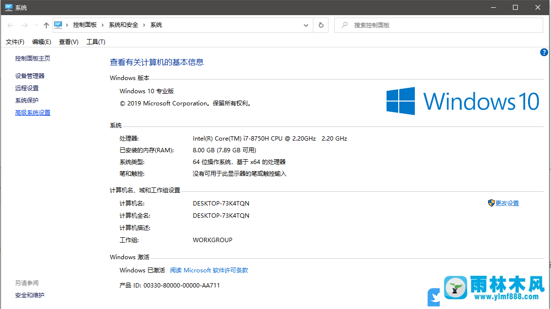
Task: Click the Windows 10 专业版 text
Action: pos(147,91)
